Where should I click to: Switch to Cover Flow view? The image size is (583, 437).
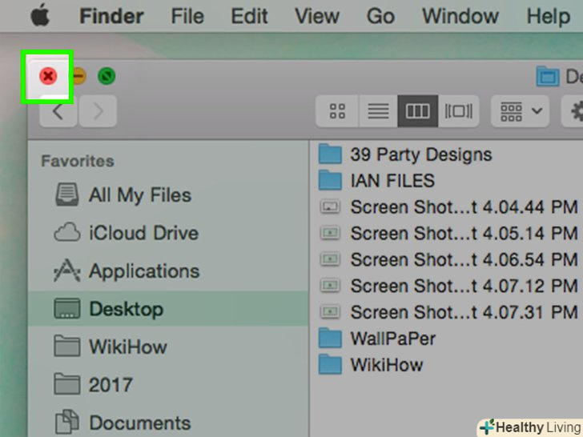click(x=458, y=111)
